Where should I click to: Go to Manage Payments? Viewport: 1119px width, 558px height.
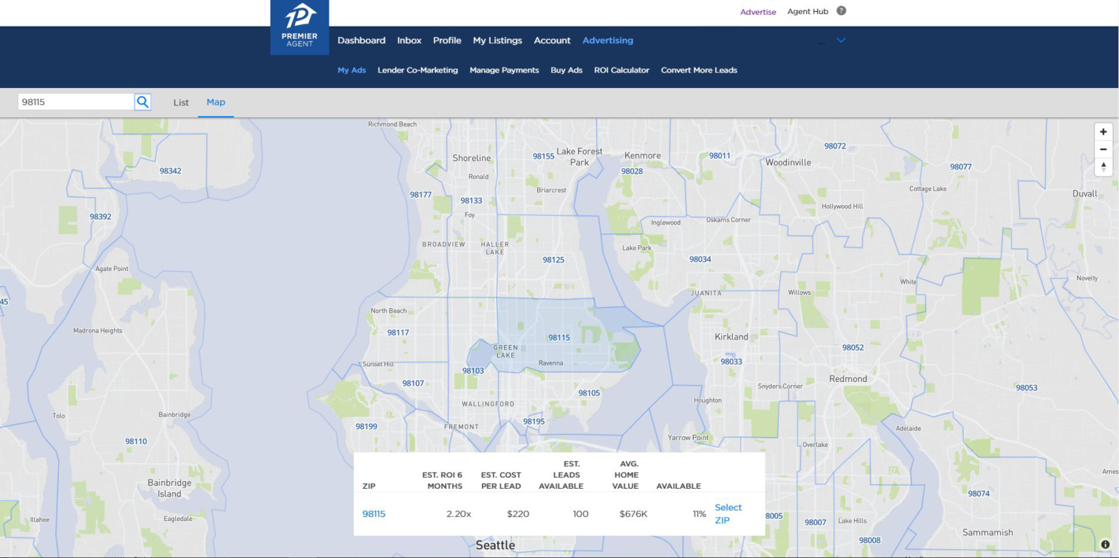(x=504, y=71)
